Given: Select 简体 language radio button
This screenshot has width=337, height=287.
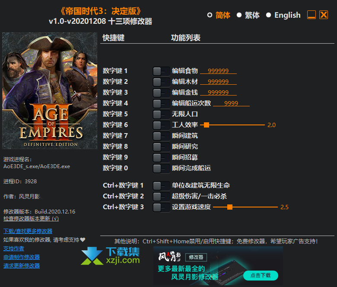Looking at the screenshot, I should click(210, 15).
